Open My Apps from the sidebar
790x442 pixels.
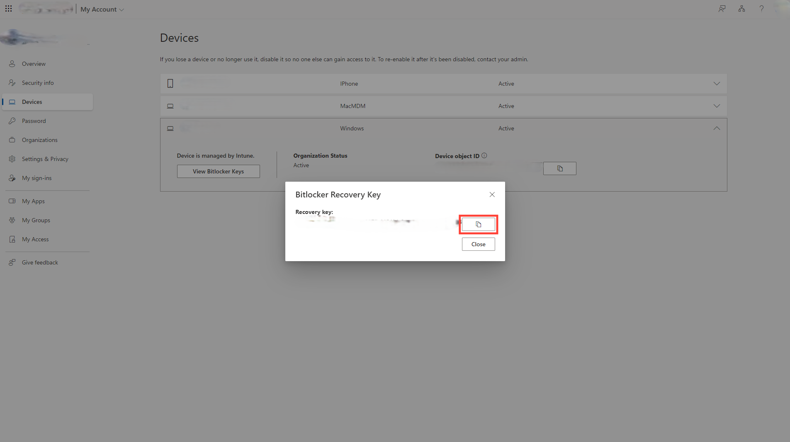click(33, 201)
